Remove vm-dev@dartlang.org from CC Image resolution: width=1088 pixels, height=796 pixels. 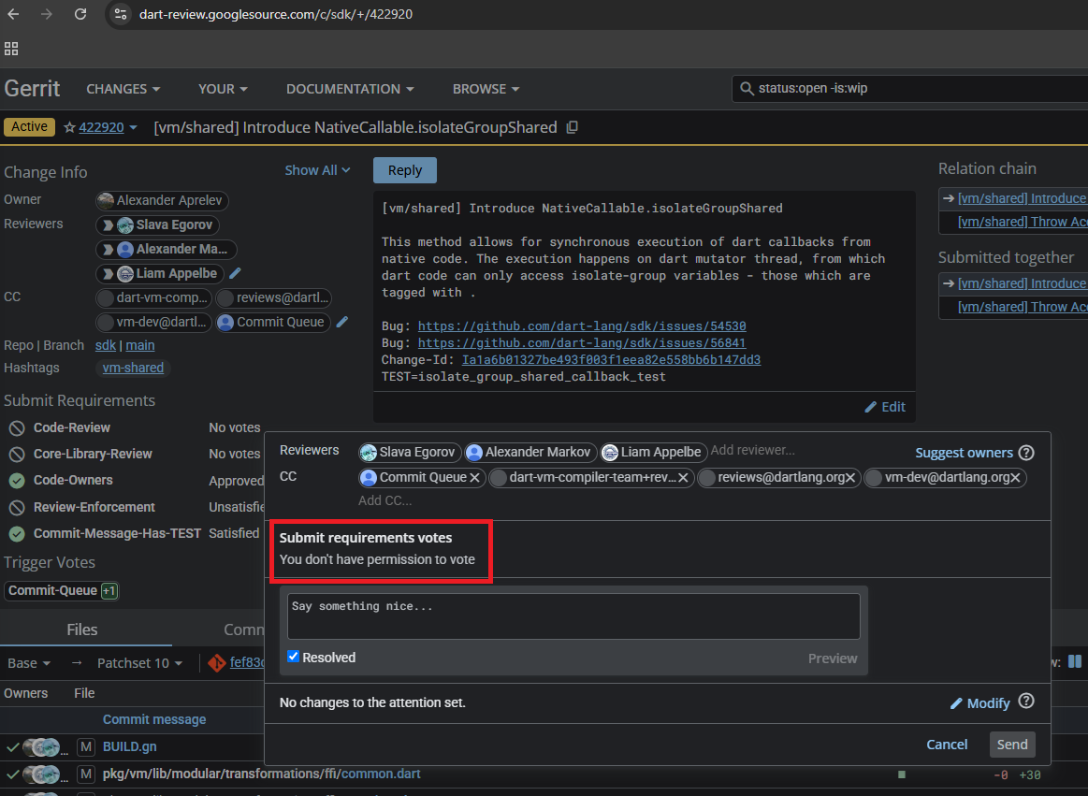pyautogui.click(x=1015, y=477)
